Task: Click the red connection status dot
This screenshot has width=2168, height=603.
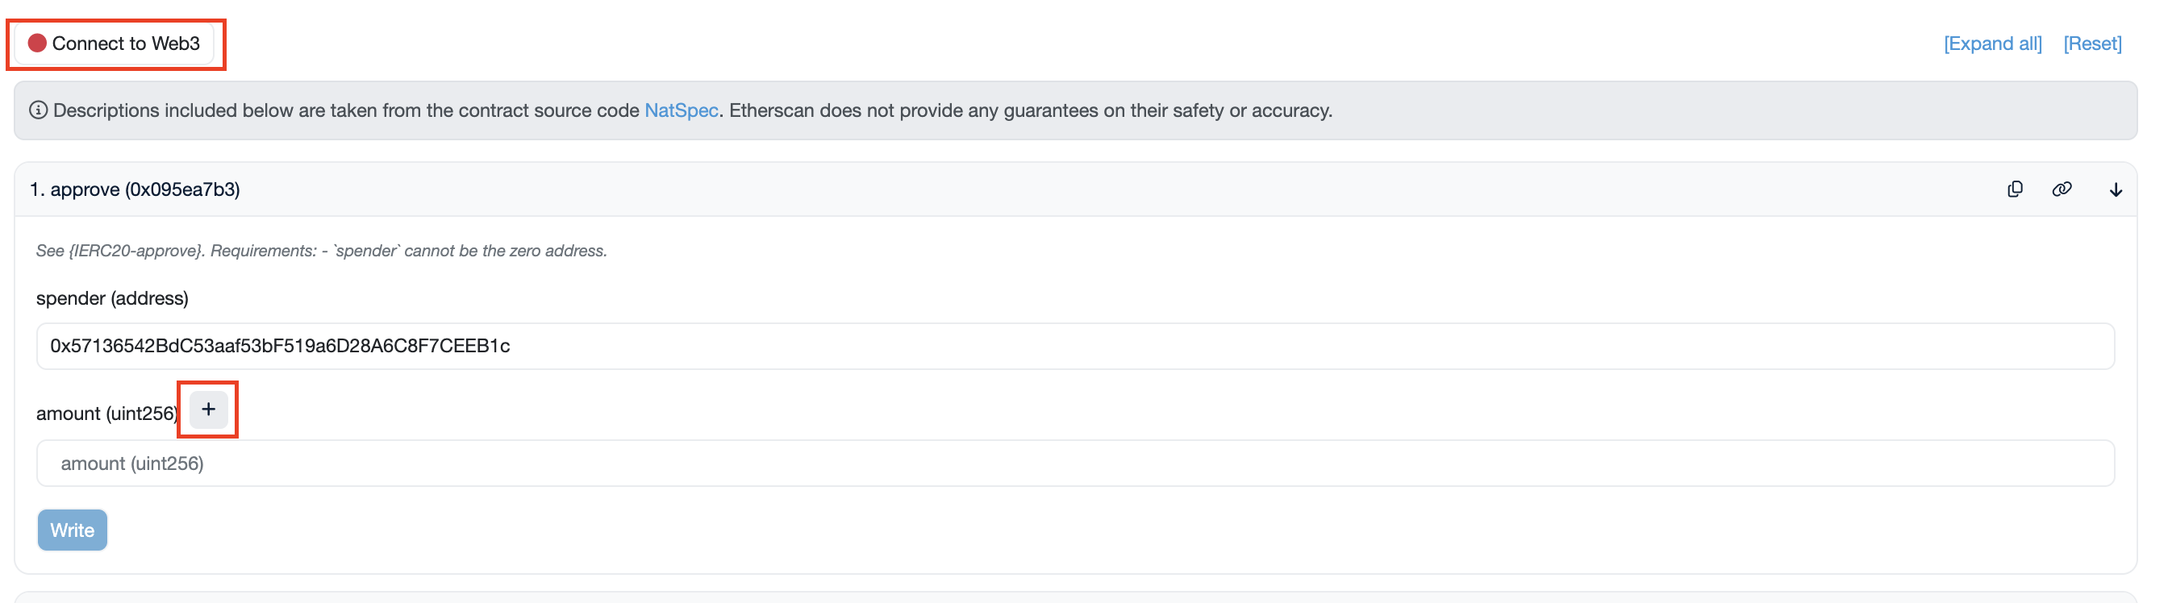Action: click(37, 44)
